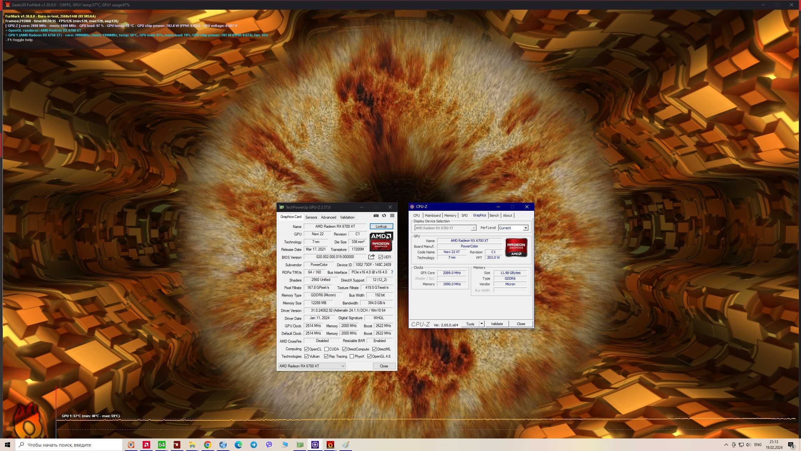Viewport: 801px width, 451px height.
Task: Expand the GPU selector dropdown in GPU-Z bottom
Action: [x=342, y=365]
